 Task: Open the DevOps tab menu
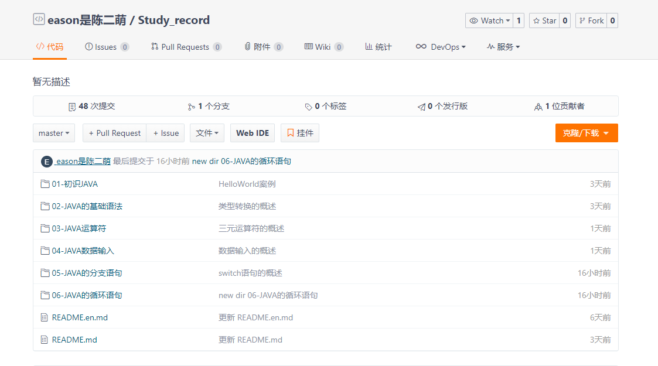(441, 47)
